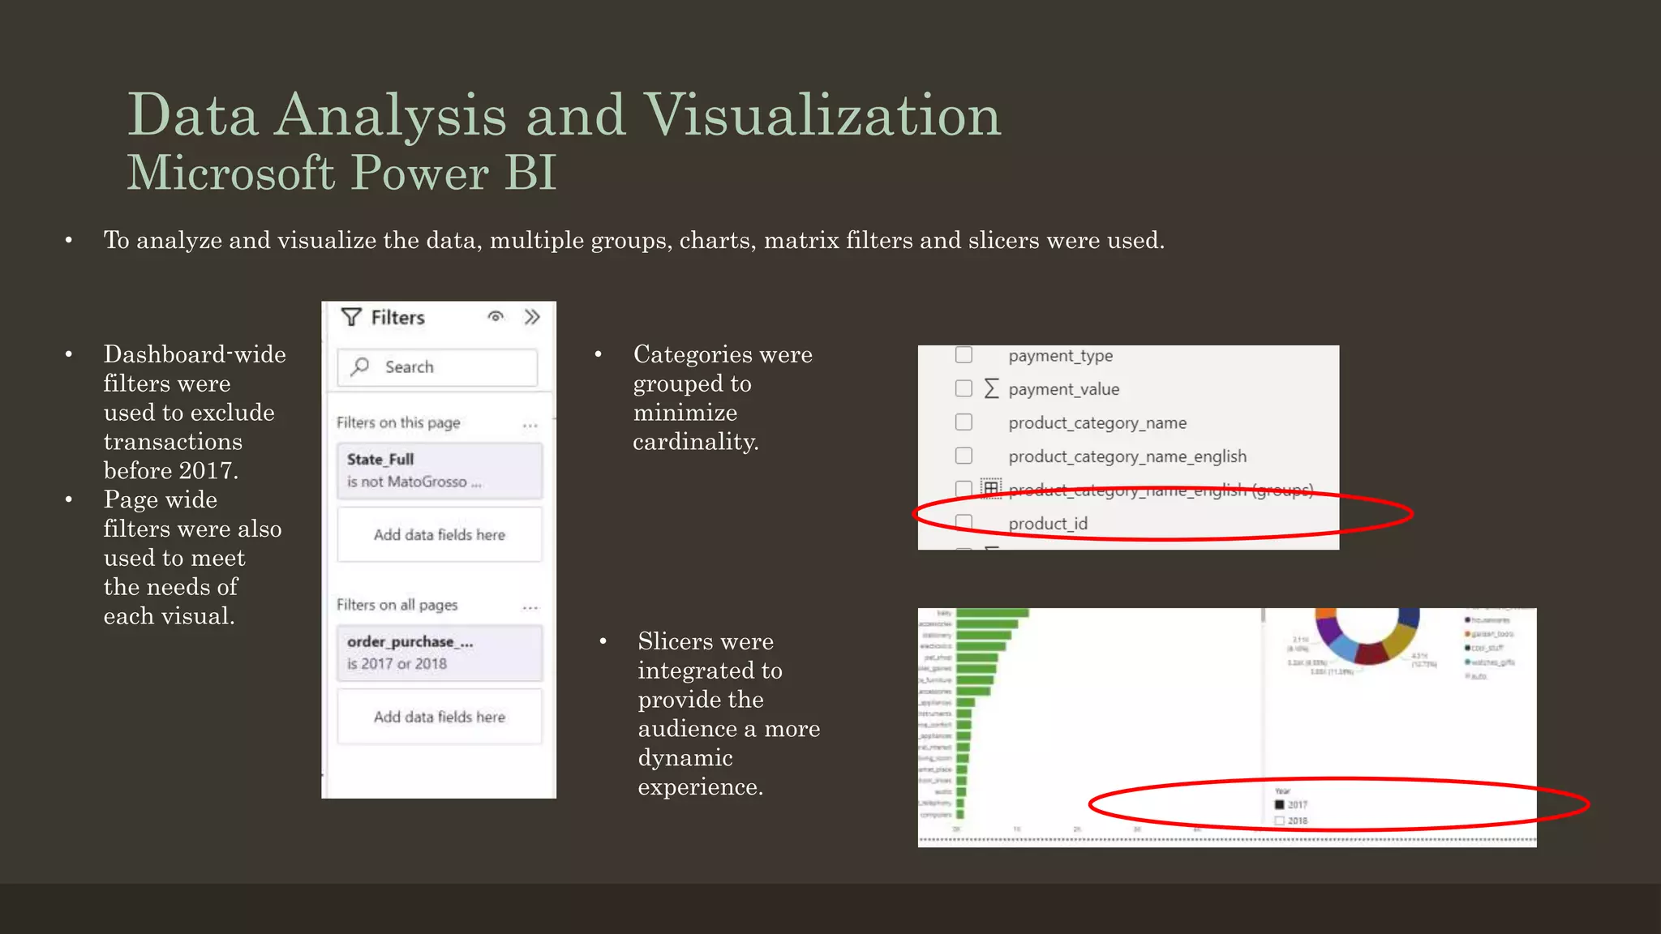Check the product_category_name_english checkbox

coord(964,456)
